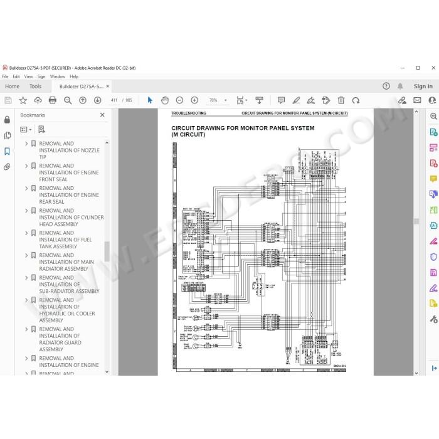
Task: Open the scrolling mode tool
Action: [259, 100]
